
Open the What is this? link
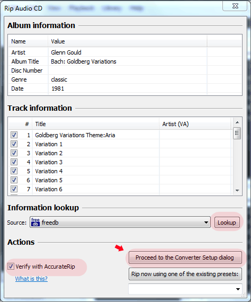pyautogui.click(x=31, y=279)
